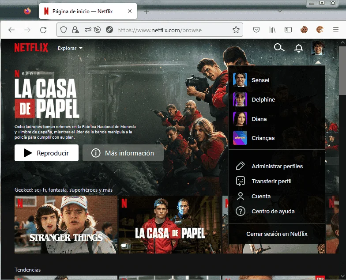Click the bitten cookie extension icon

point(320,30)
